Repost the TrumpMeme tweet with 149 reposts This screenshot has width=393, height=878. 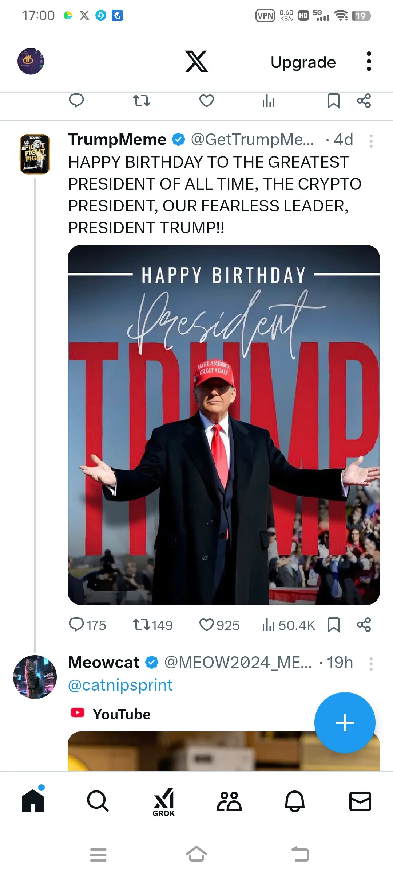coord(152,625)
